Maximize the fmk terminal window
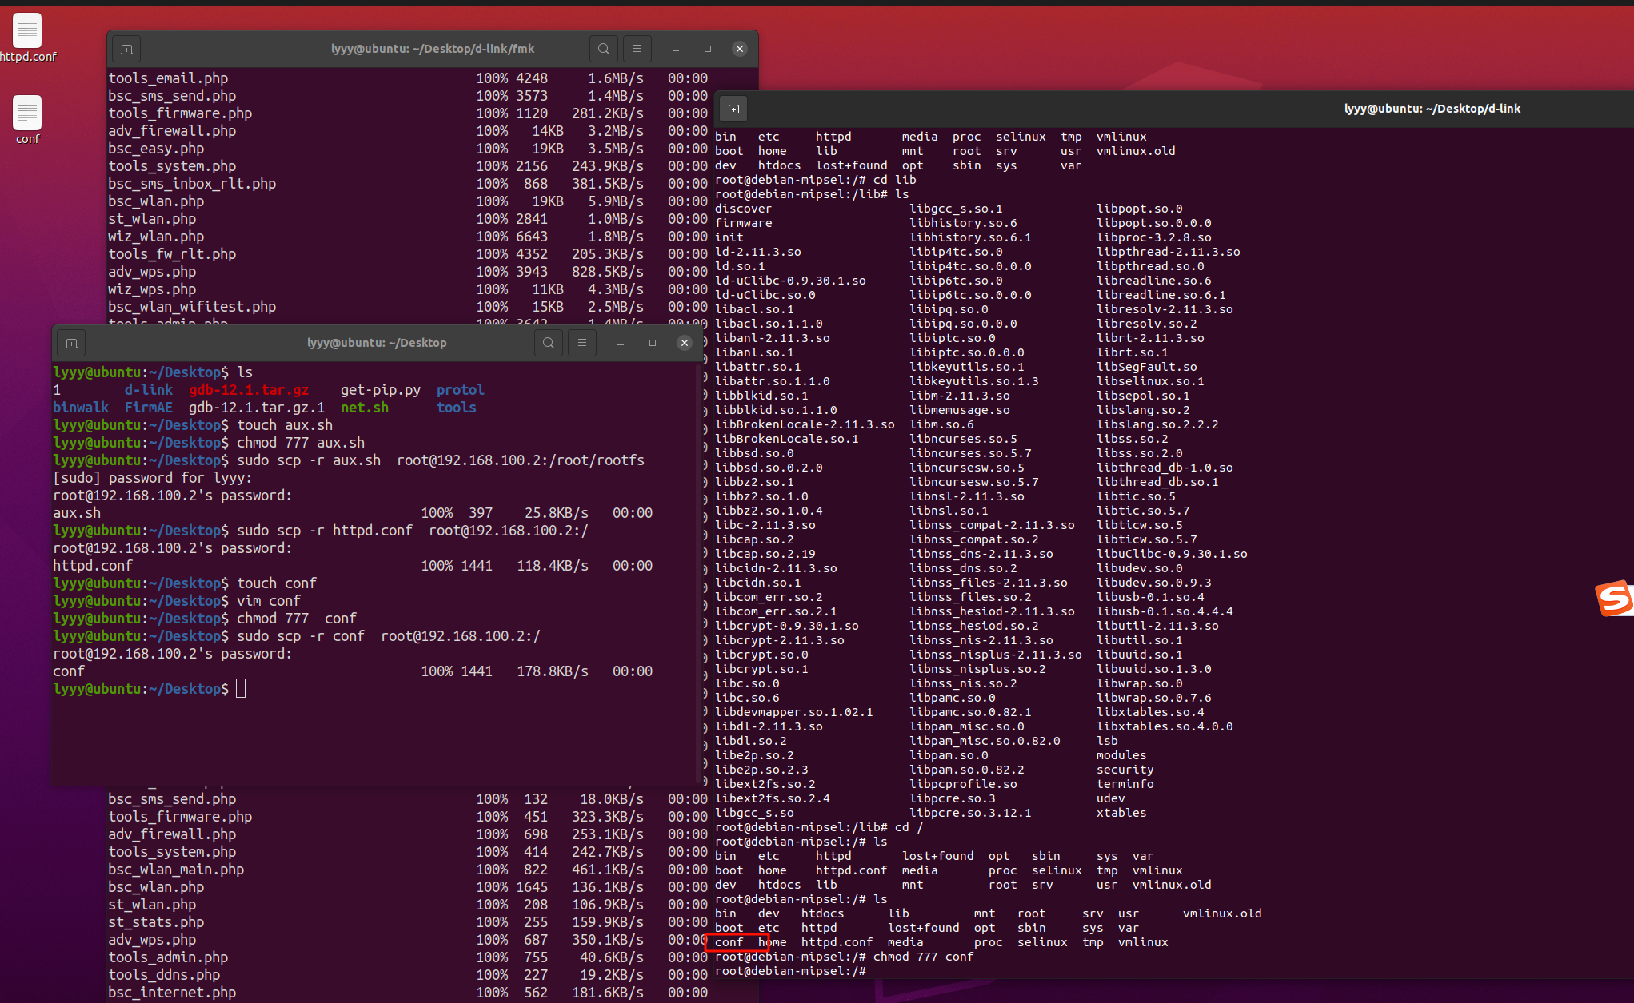The height and width of the screenshot is (1003, 1634). (x=708, y=49)
